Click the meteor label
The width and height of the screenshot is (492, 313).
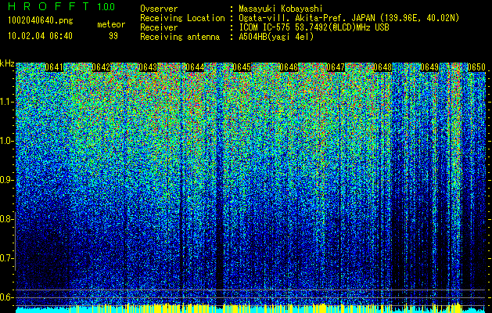tap(111, 24)
